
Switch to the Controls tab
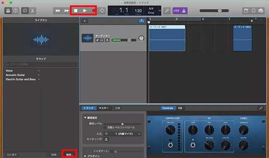168,108
